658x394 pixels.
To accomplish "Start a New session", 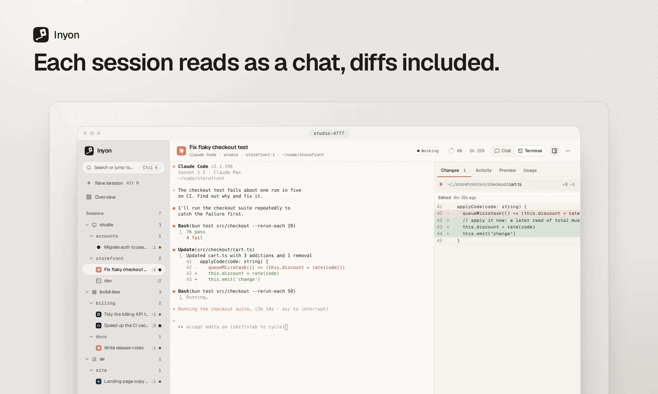I will click(123, 183).
